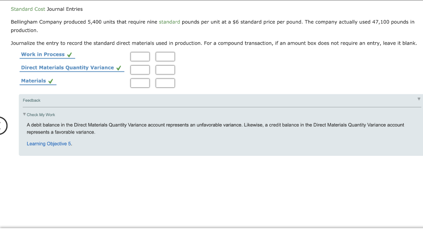Screen dimensions: 423x229
Task: Click the circular icon at left edge
Action: coord(2,126)
